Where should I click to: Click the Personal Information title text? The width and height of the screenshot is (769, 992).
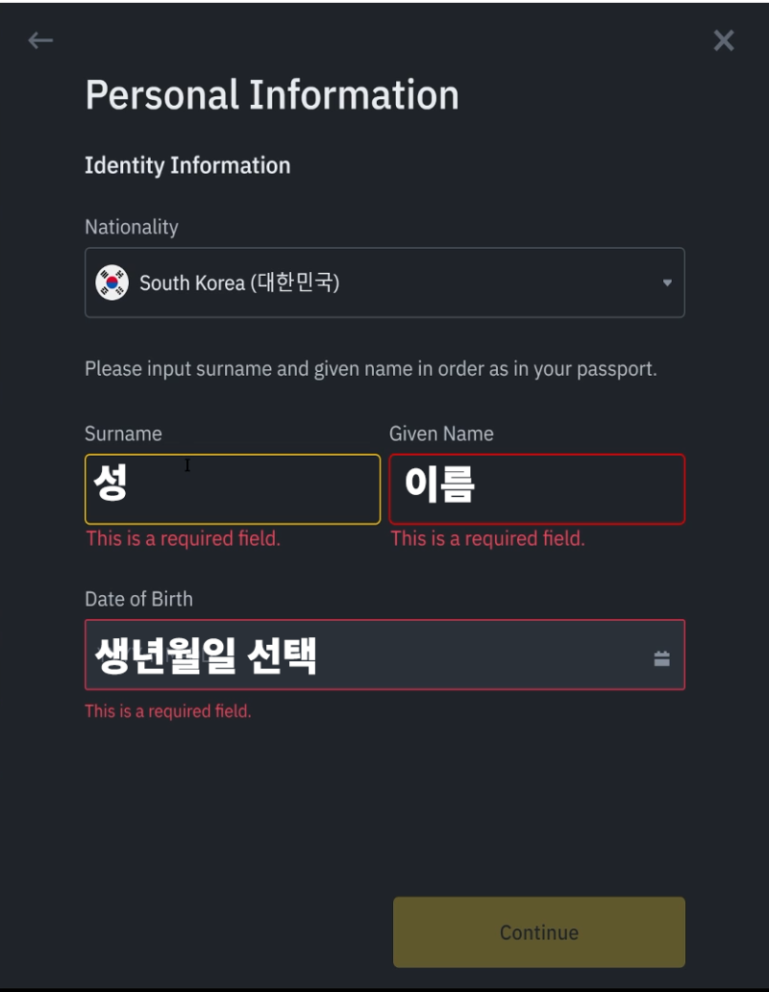(272, 94)
